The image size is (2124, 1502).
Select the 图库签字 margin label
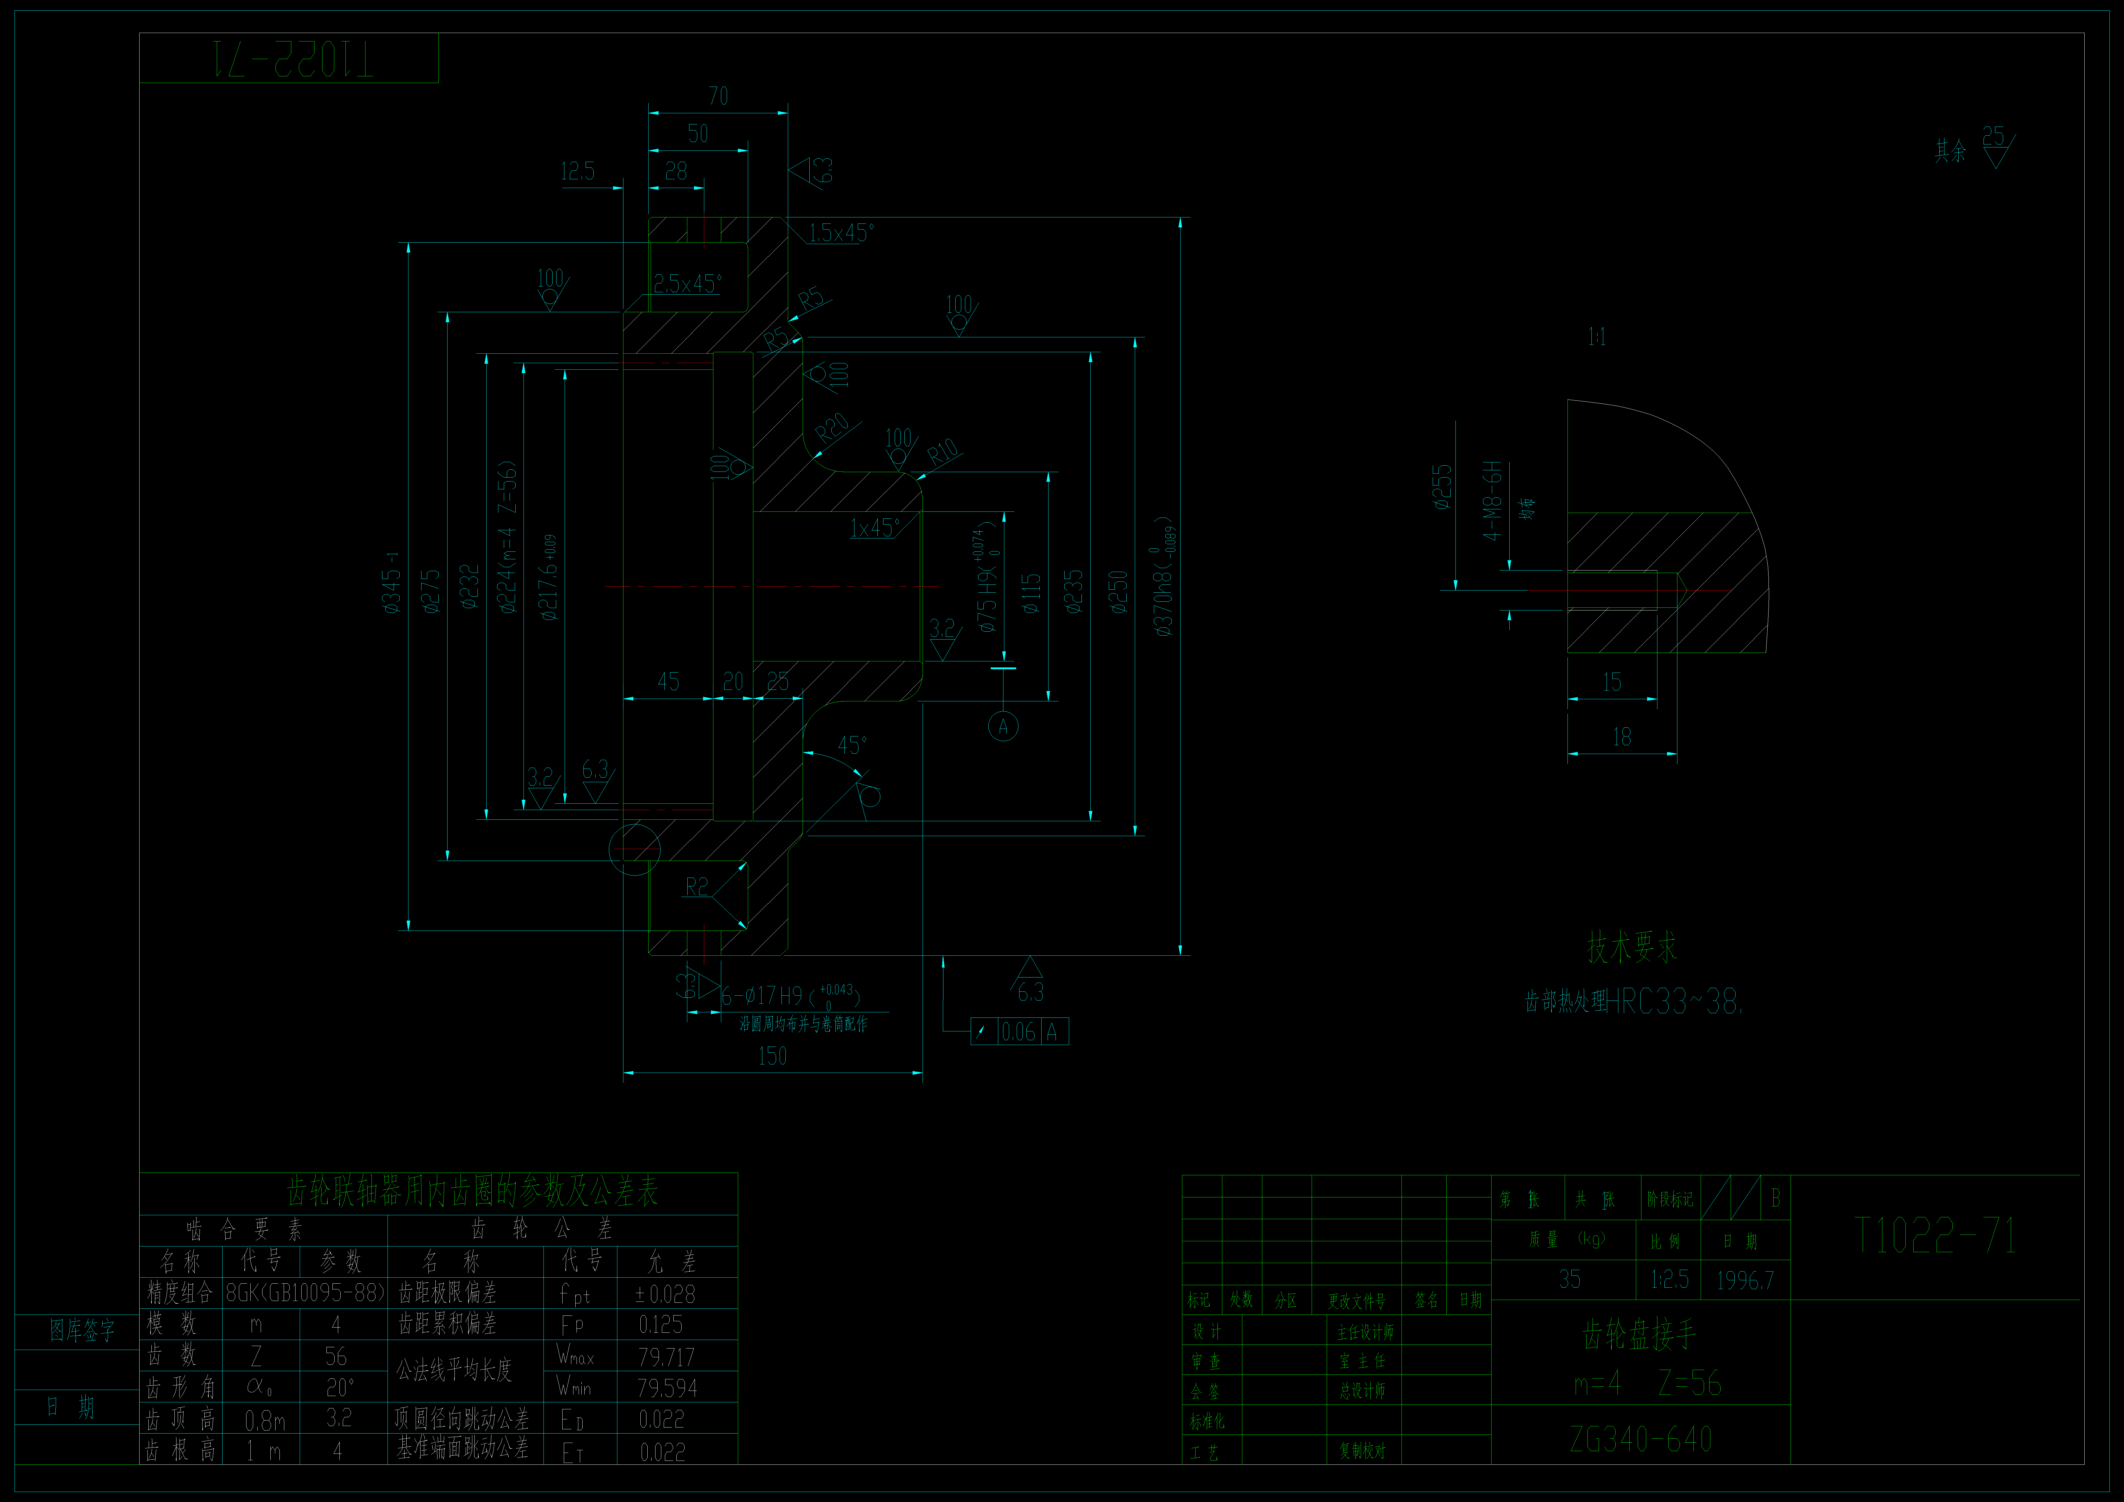(x=82, y=1331)
